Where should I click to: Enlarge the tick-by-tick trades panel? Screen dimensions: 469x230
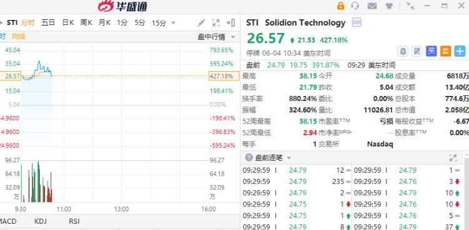point(453,158)
